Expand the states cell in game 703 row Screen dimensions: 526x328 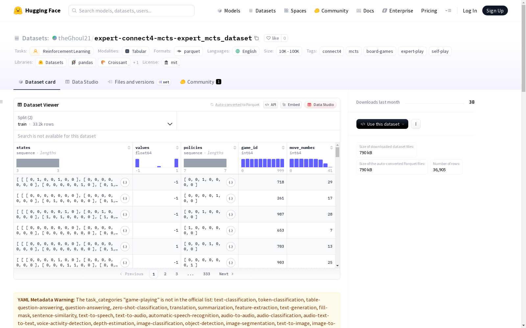[125, 247]
